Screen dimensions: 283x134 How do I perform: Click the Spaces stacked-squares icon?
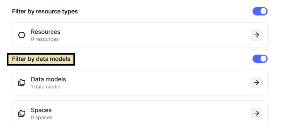tap(22, 113)
